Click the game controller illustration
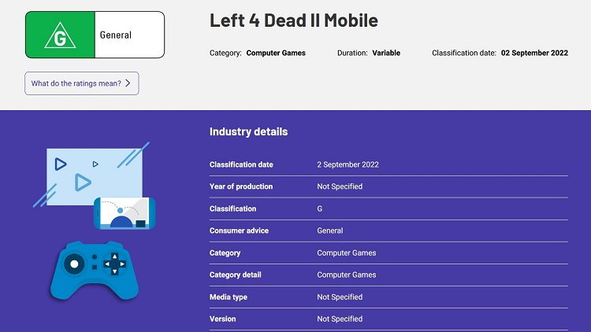591x332 pixels. tap(94, 271)
